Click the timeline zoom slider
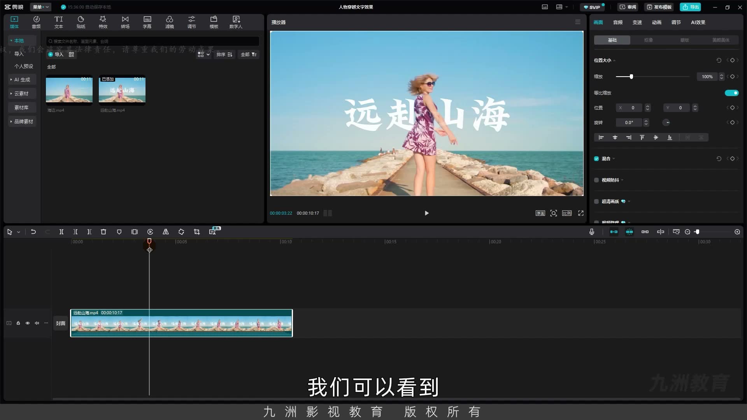This screenshot has height=420, width=747. [697, 232]
